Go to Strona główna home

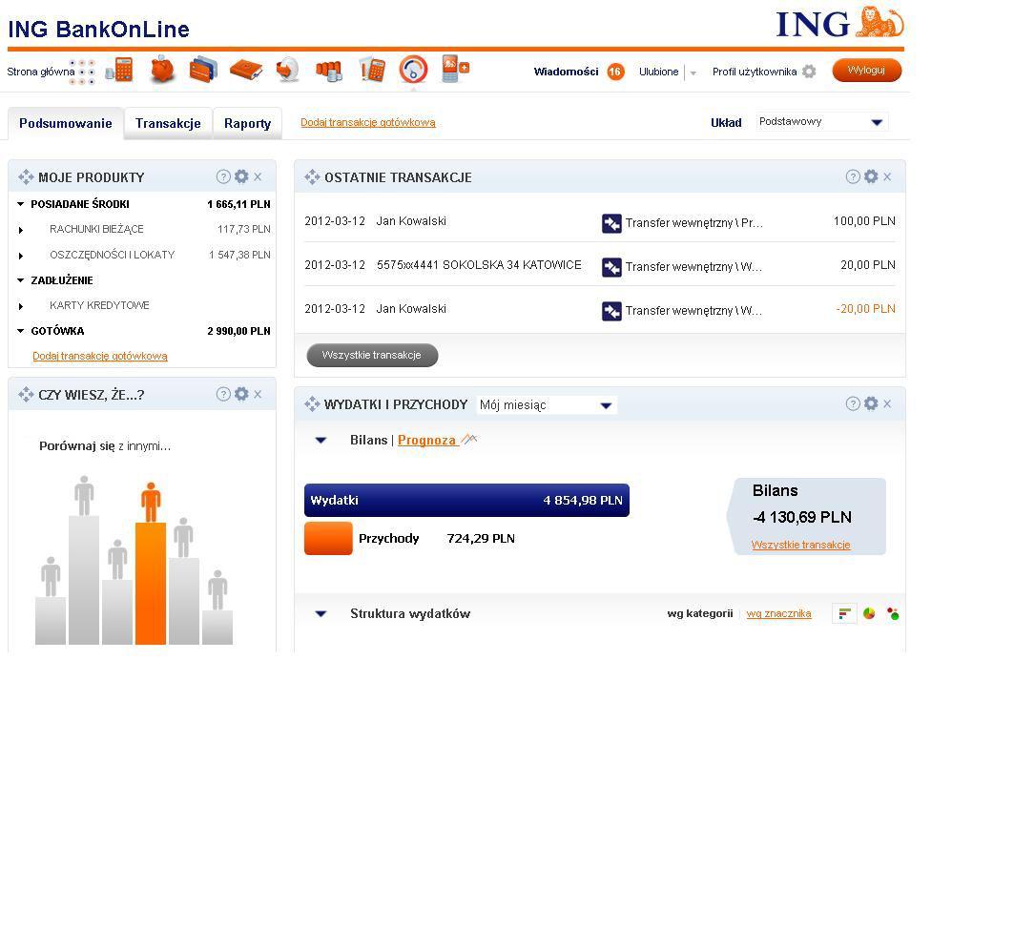coord(41,72)
